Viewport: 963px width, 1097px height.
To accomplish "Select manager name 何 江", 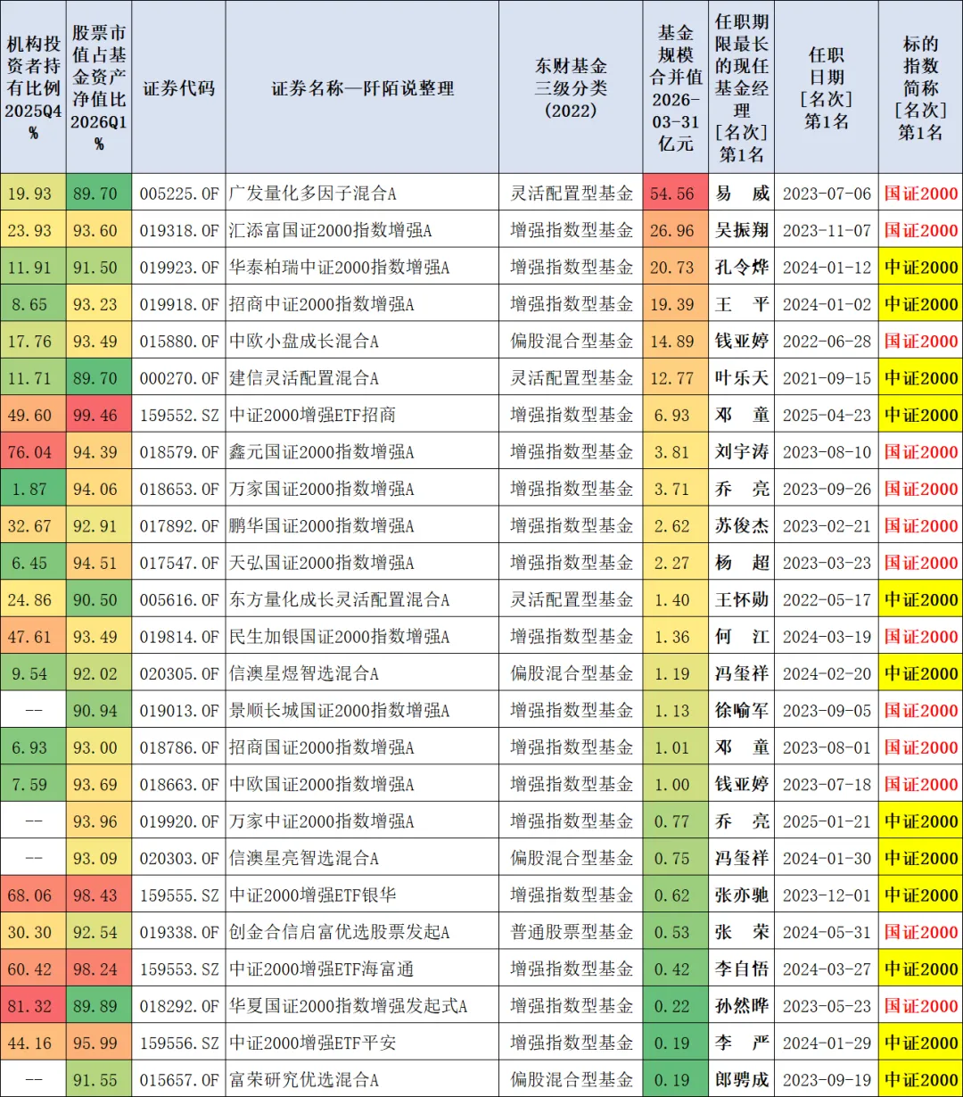I will click(x=742, y=637).
